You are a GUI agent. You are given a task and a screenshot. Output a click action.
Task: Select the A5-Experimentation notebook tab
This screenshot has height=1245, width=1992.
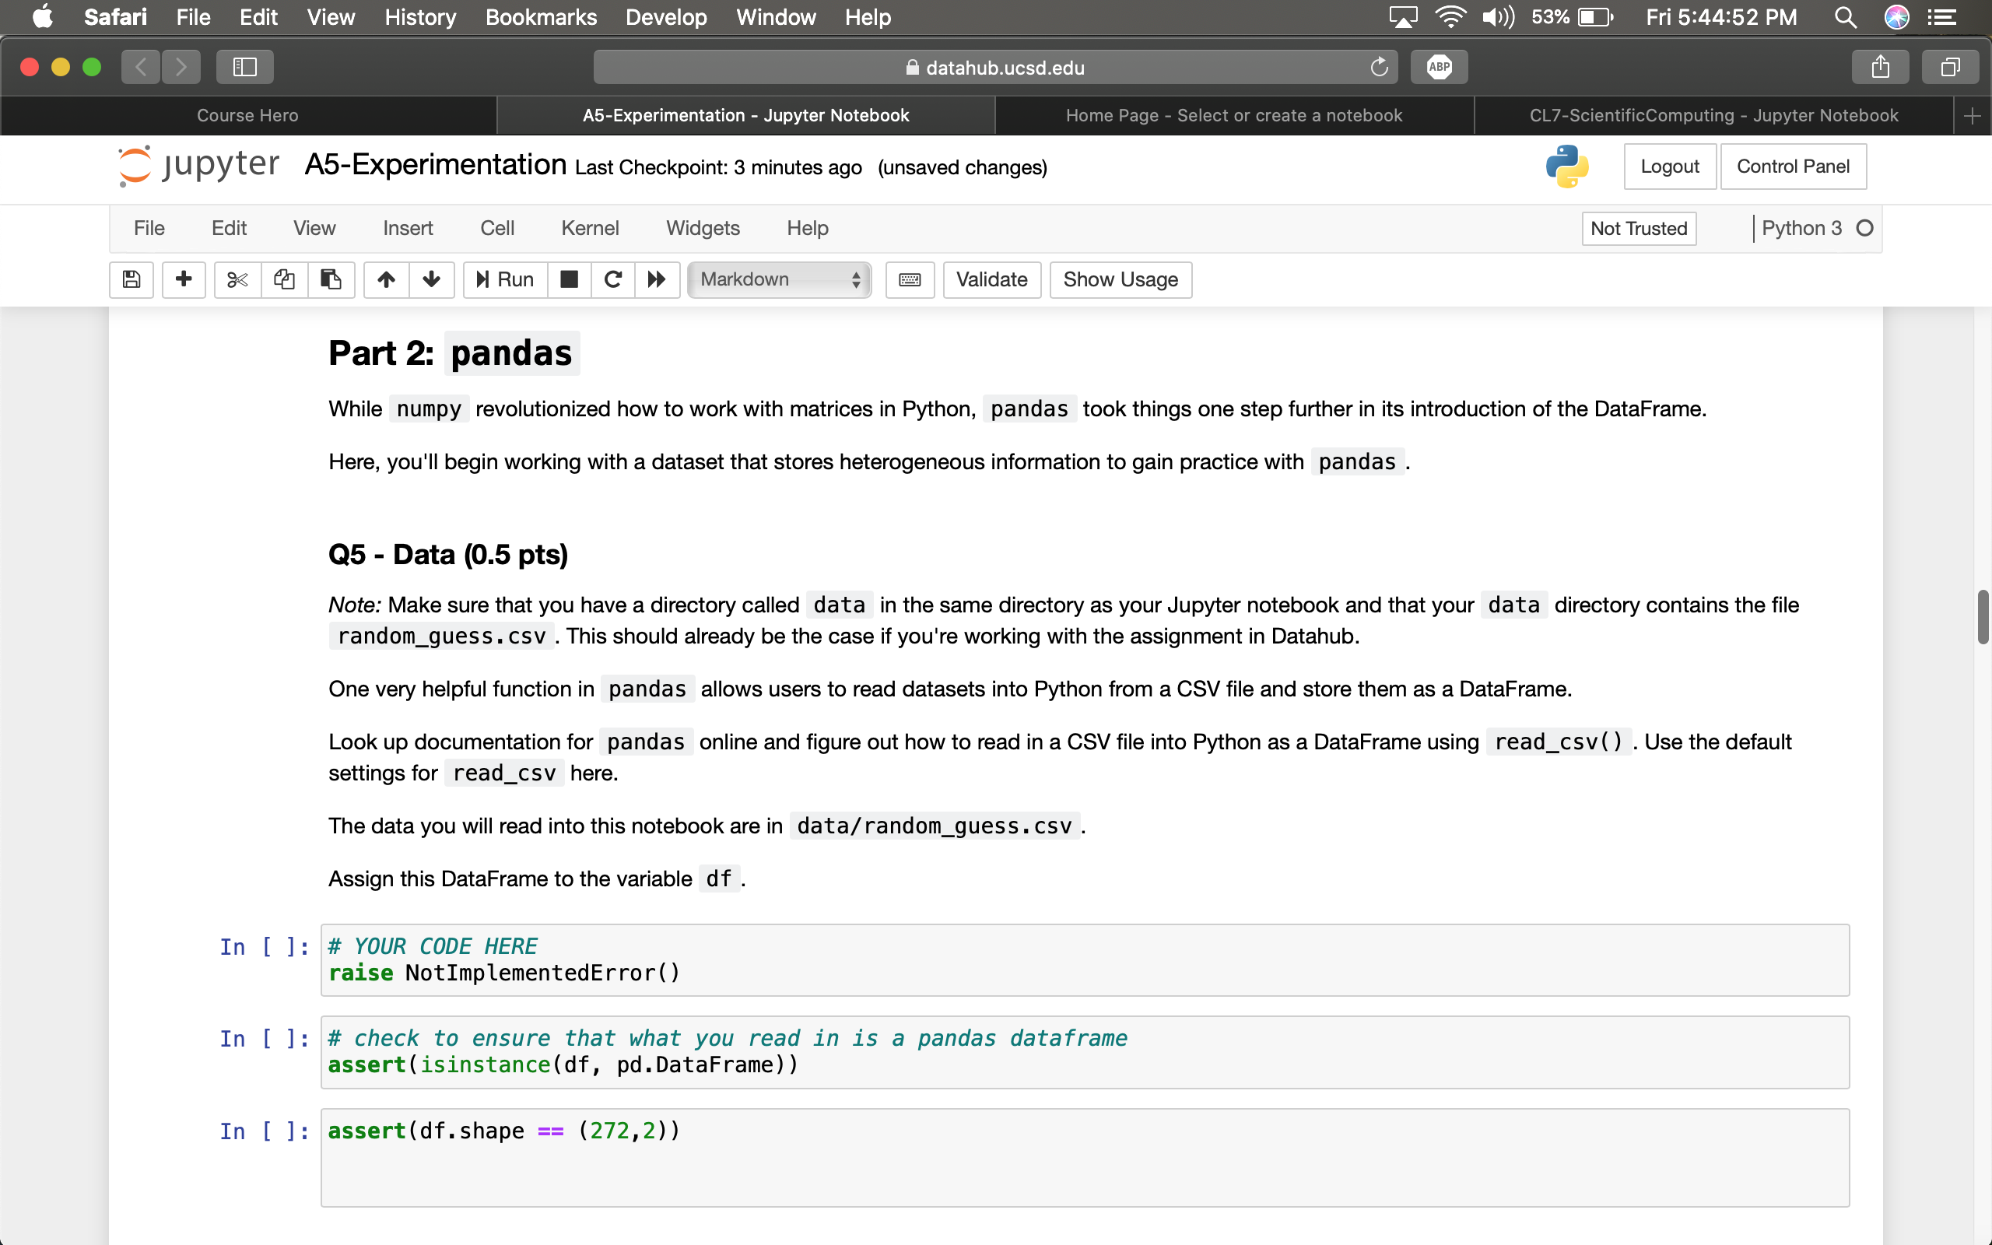tap(747, 114)
